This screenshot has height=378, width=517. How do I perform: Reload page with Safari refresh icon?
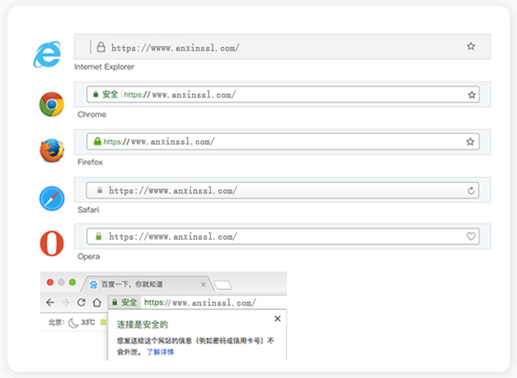(x=471, y=190)
